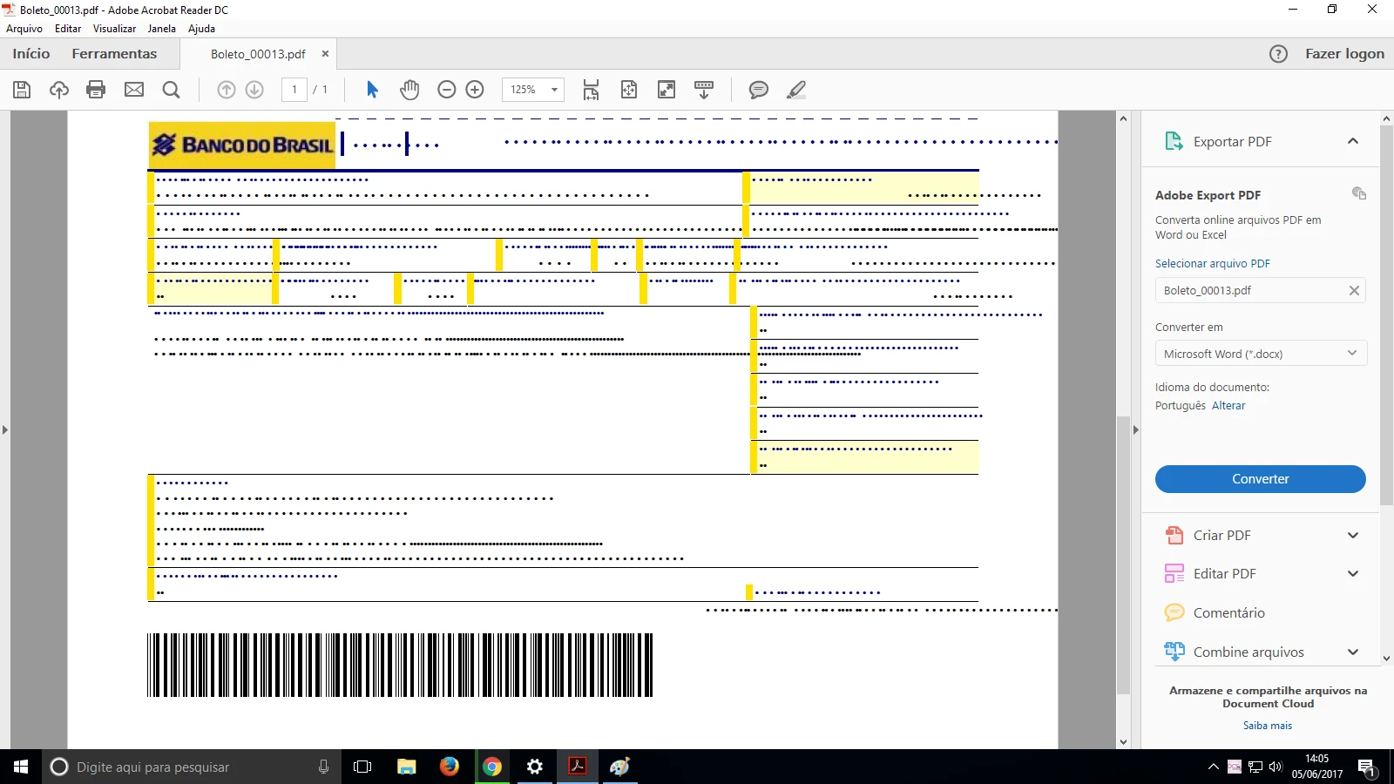Print the Boleto document
Screen dimensions: 1394x784
pyautogui.click(x=96, y=90)
